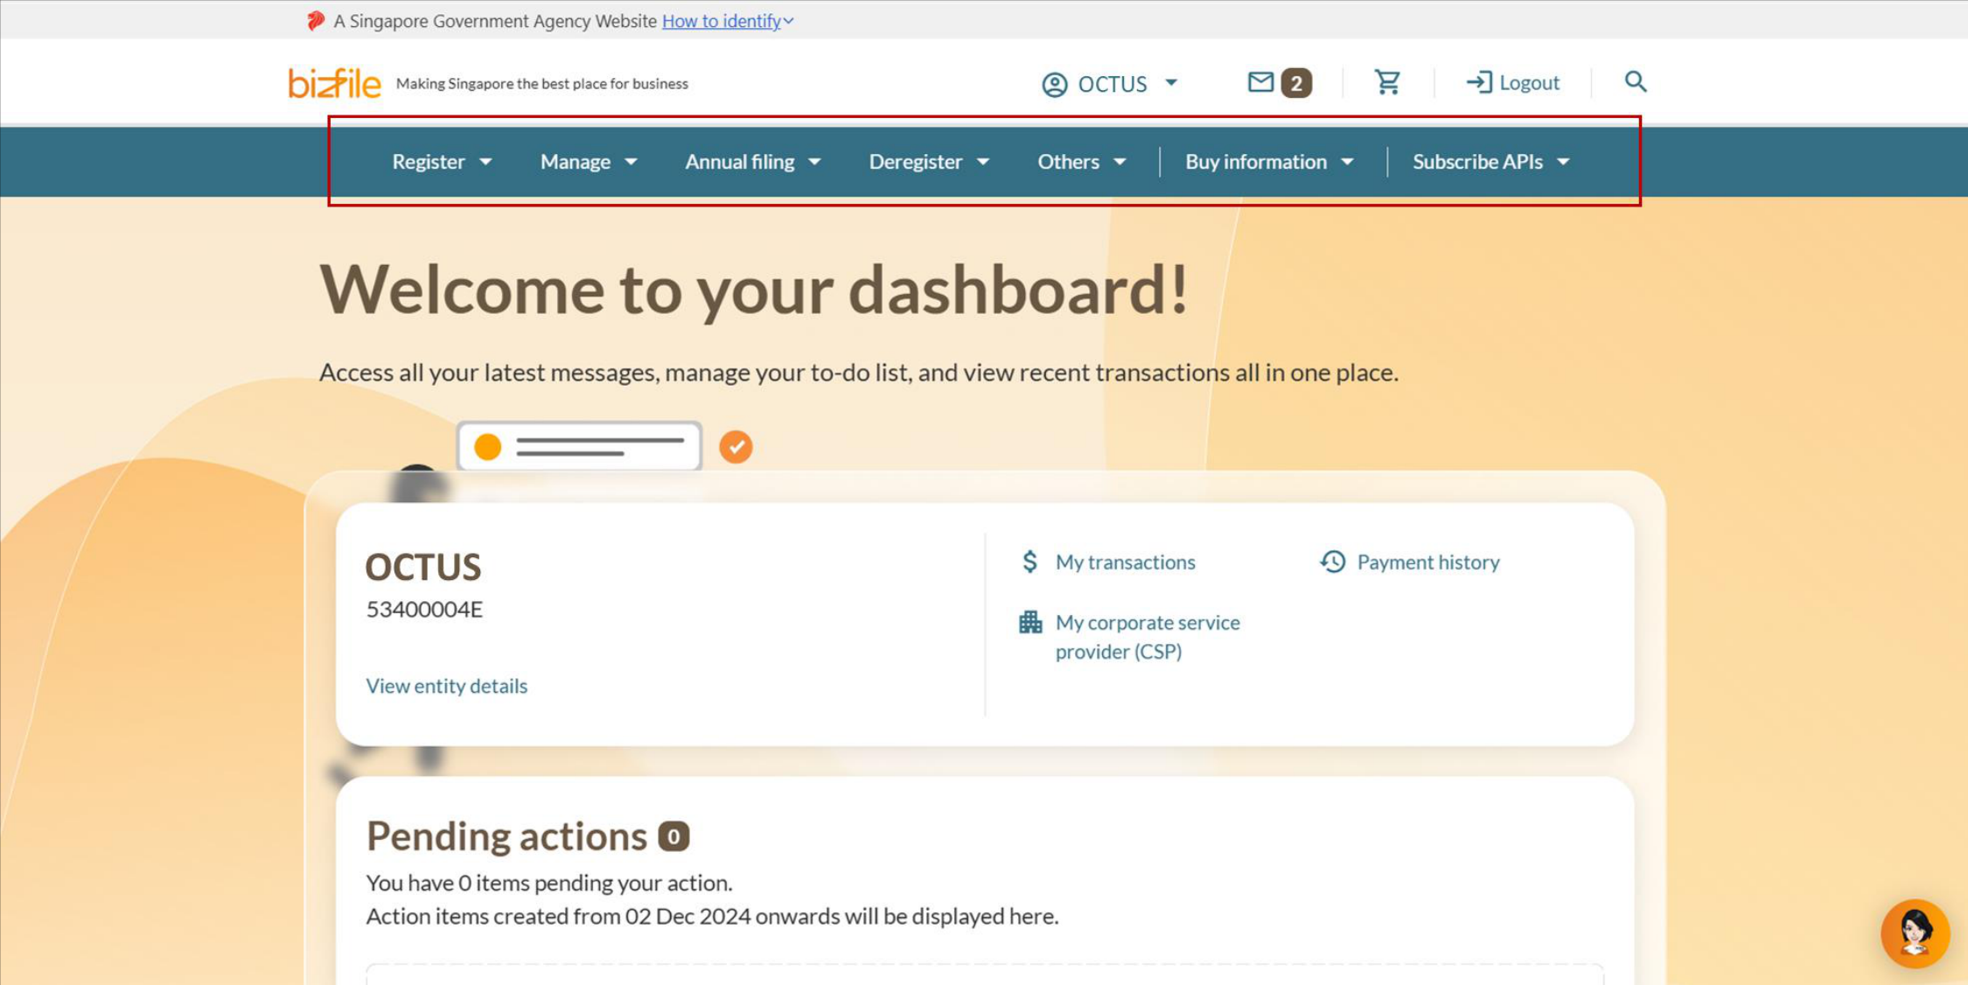The width and height of the screenshot is (1968, 985).
Task: Expand the How to identify chevron
Action: (x=789, y=21)
